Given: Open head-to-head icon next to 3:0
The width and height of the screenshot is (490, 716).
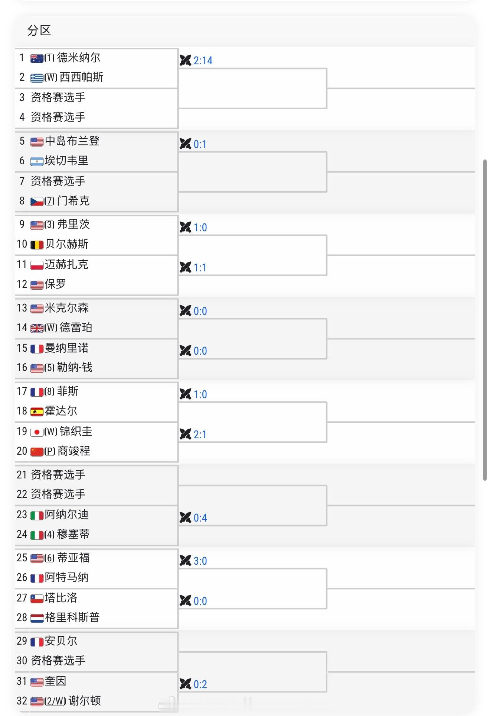Looking at the screenshot, I should [x=185, y=561].
